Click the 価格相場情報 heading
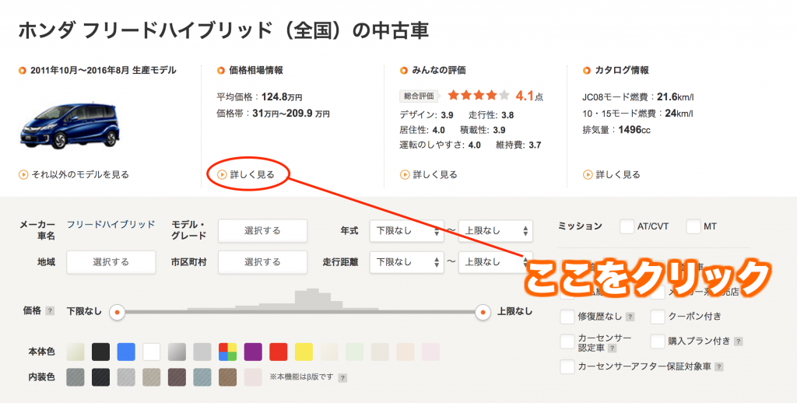This screenshot has height=403, width=797. tap(256, 70)
